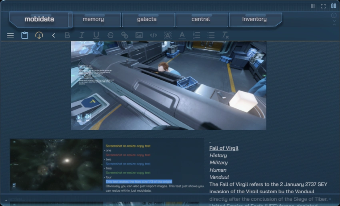Click the fullscreen brackets icon
Image resolution: width=340 pixels, height=206 pixels.
323,6
